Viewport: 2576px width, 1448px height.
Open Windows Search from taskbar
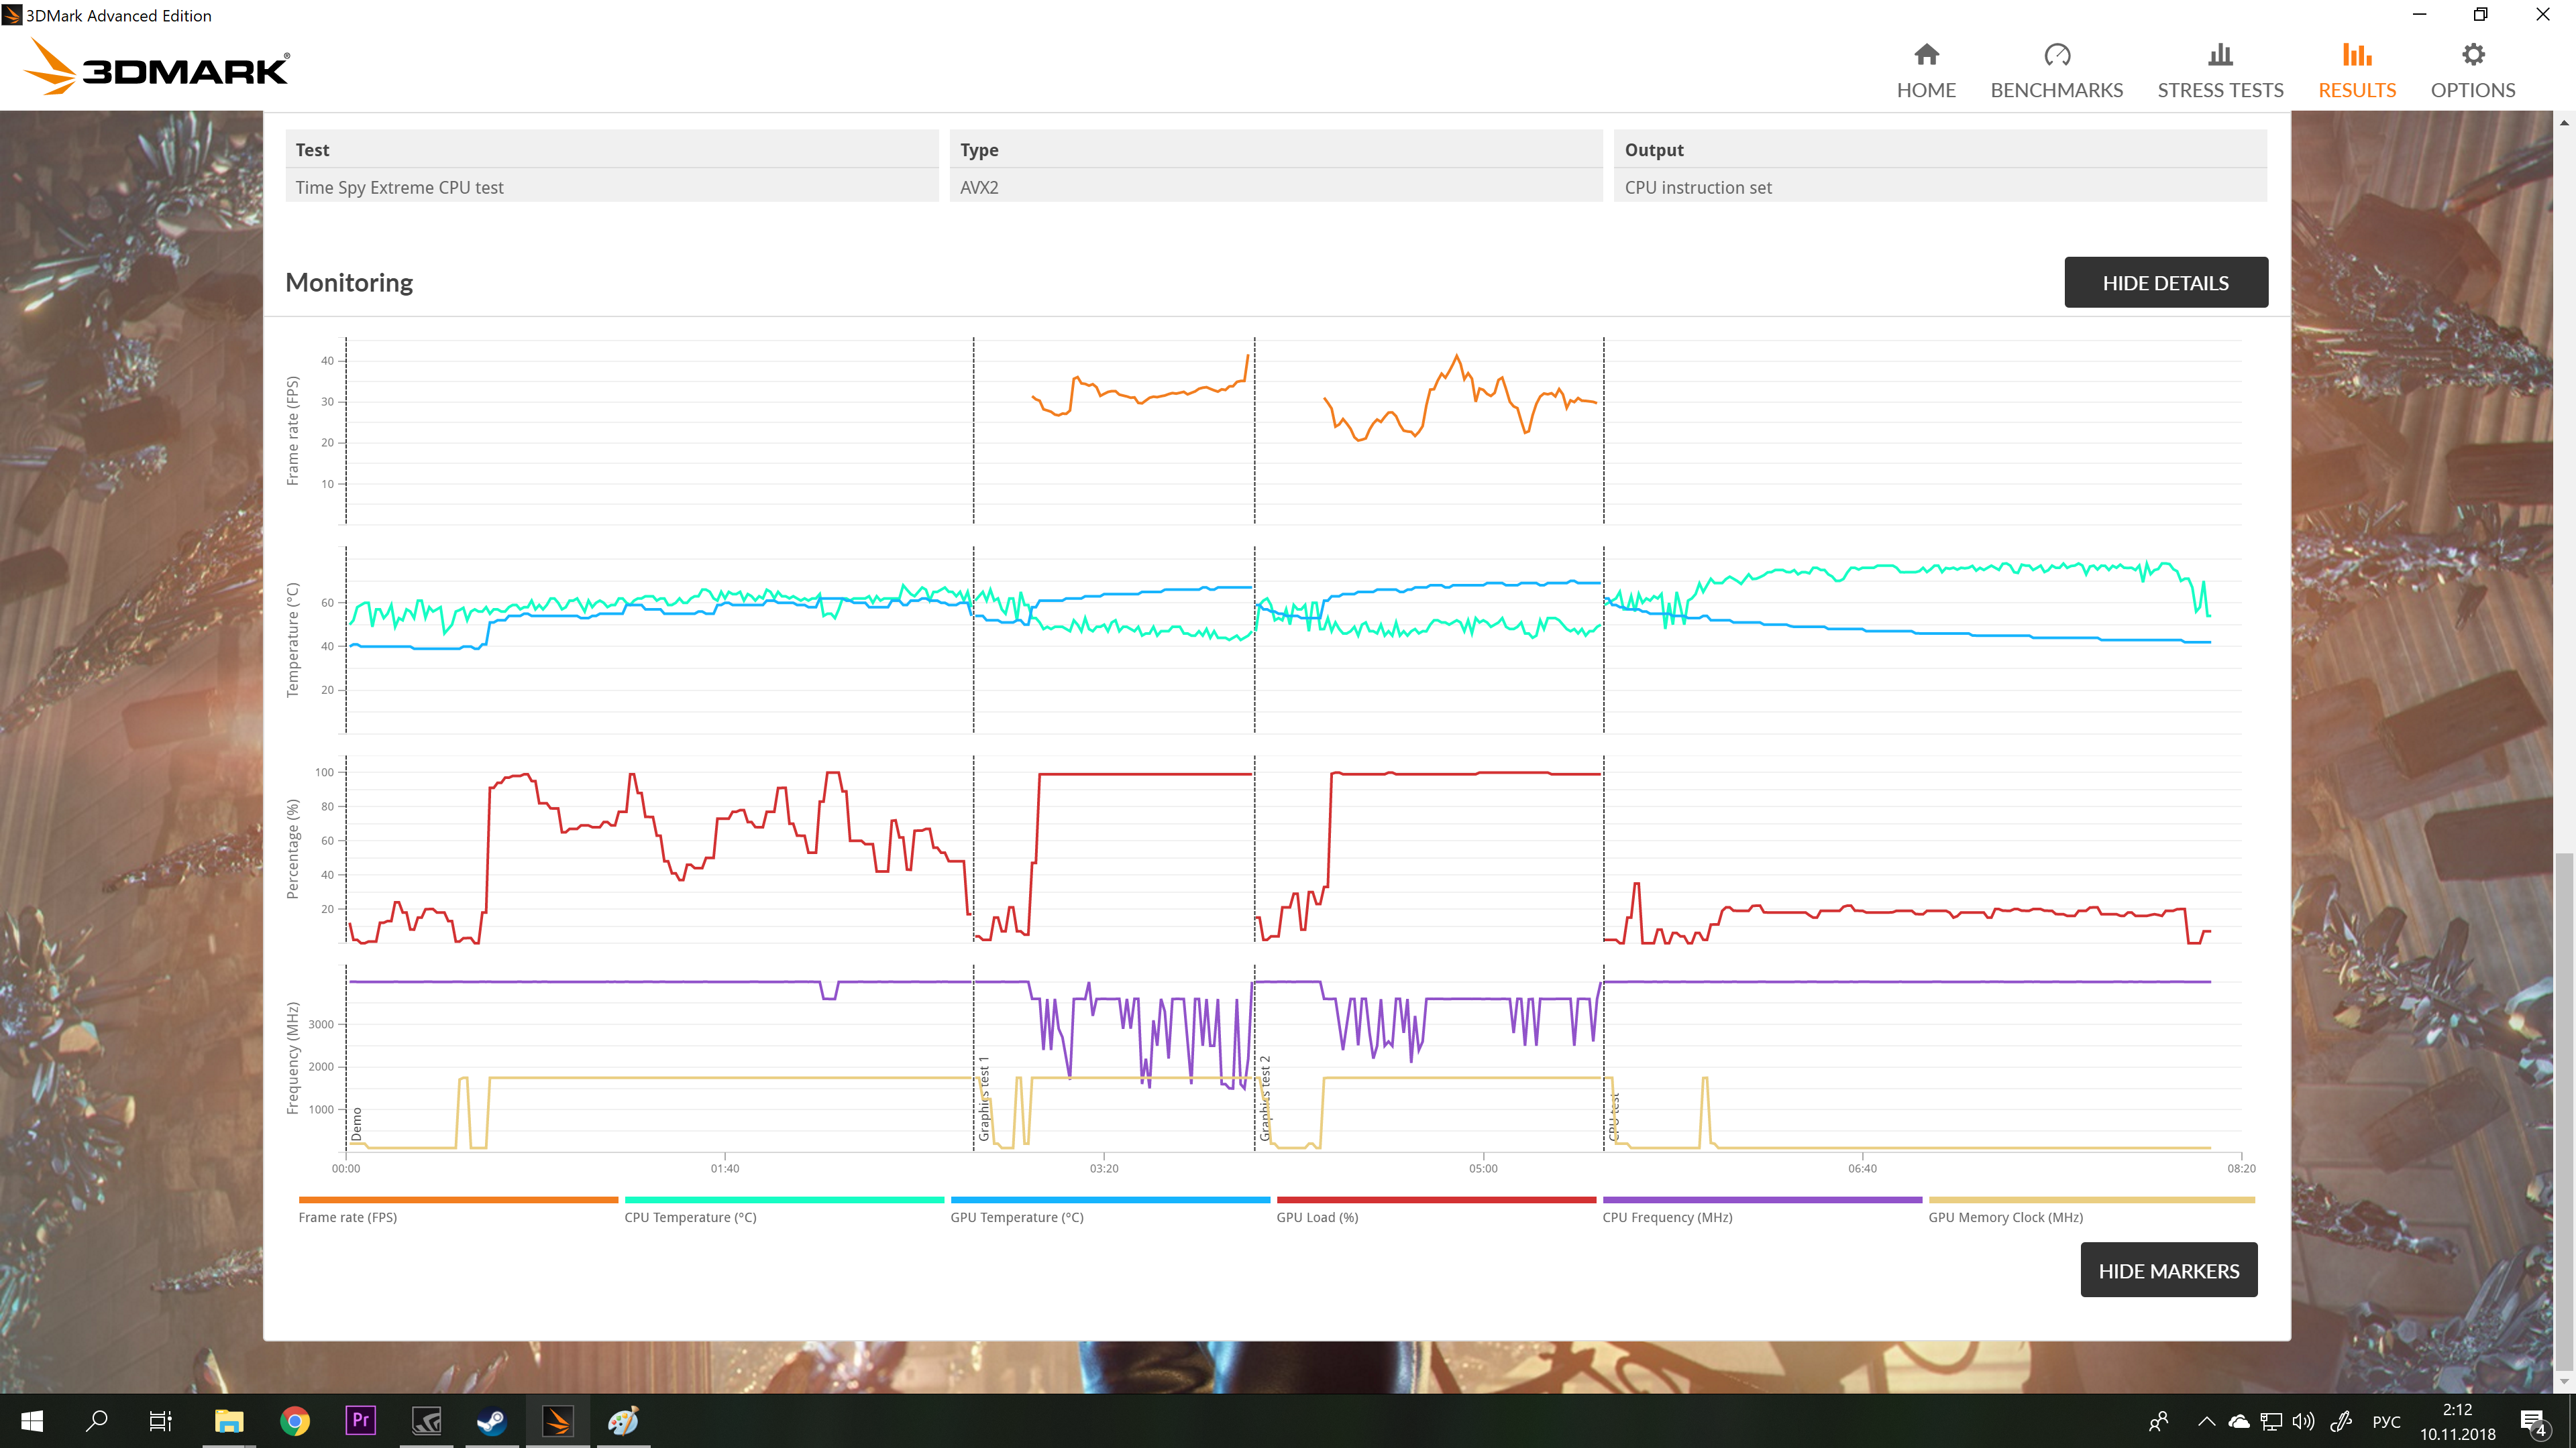click(x=97, y=1420)
